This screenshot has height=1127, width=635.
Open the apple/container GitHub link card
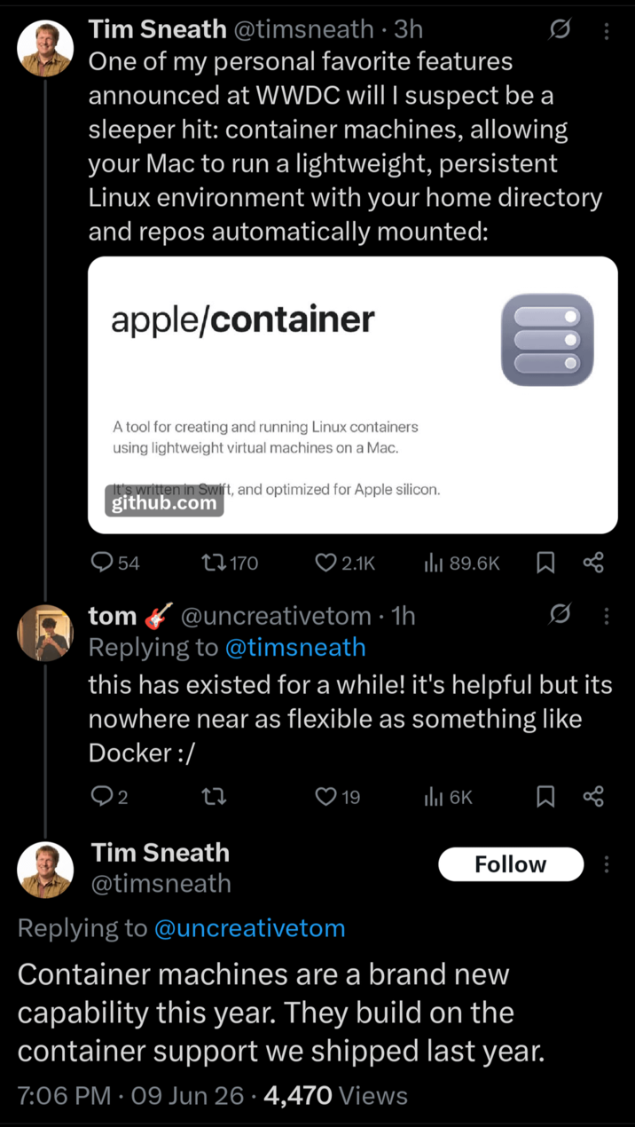point(353,395)
